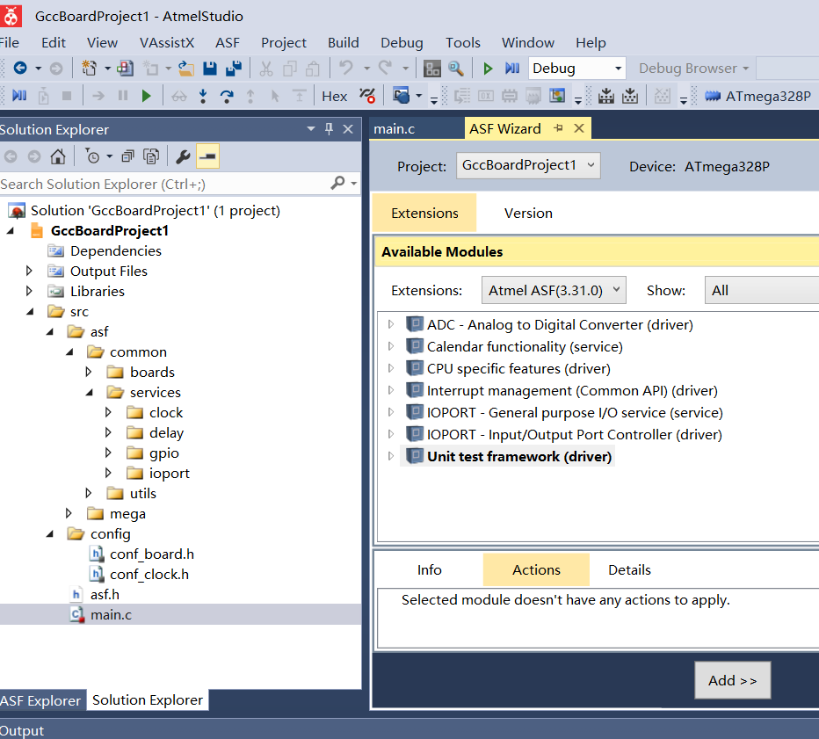Switch to the Info tab
This screenshot has width=819, height=739.
(430, 569)
